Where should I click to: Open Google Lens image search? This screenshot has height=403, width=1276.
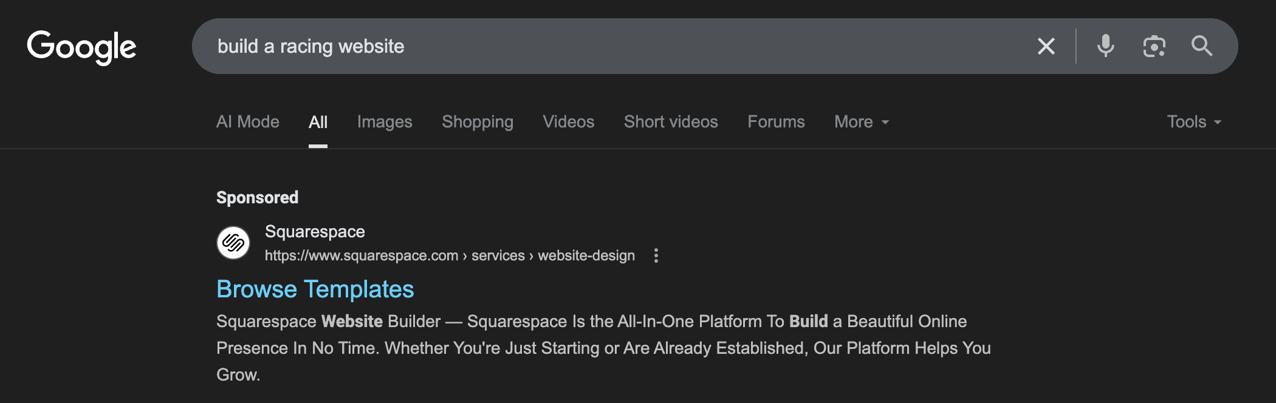pyautogui.click(x=1154, y=46)
